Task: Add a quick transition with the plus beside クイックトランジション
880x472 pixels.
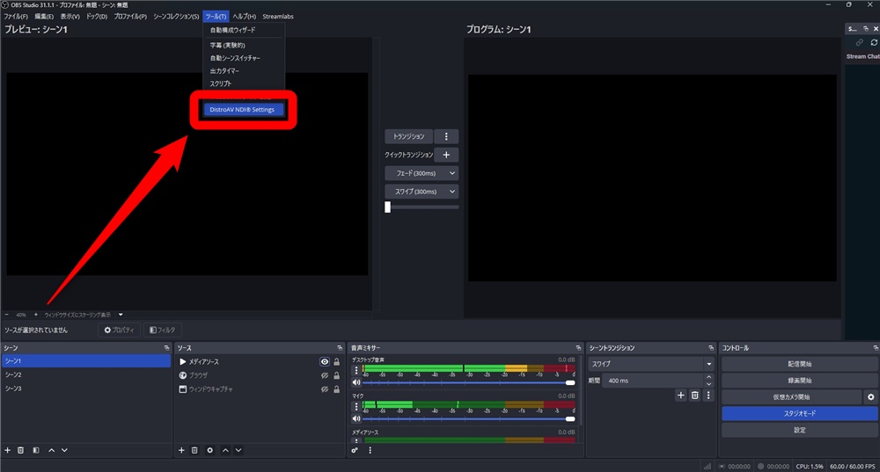Action: pyautogui.click(x=446, y=155)
